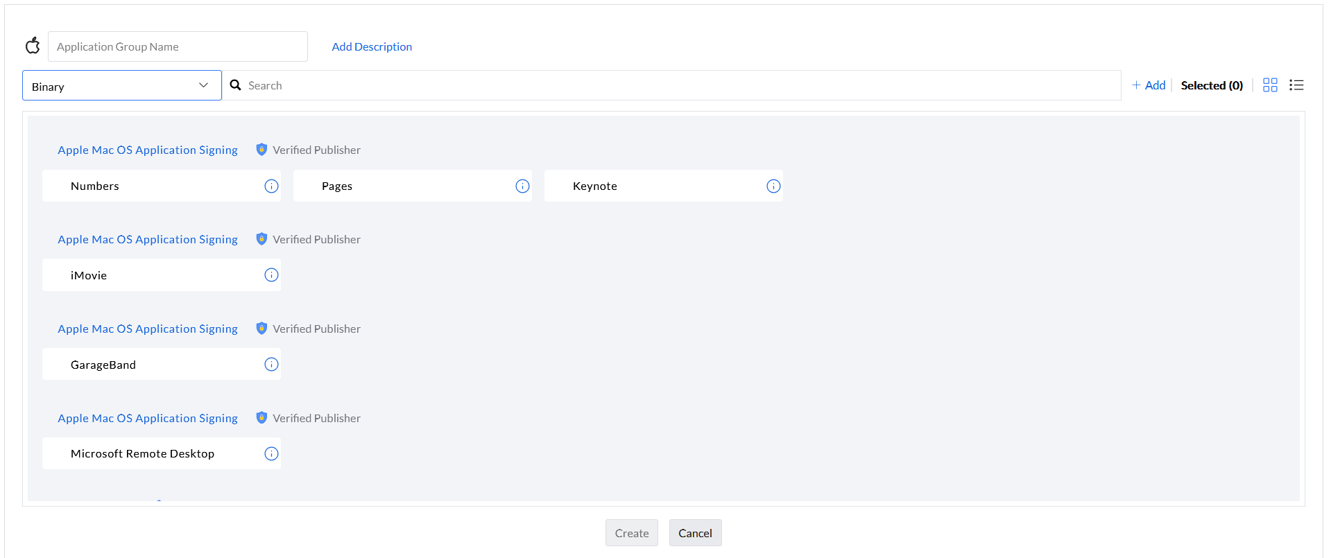Open the info icon for Keynote
The width and height of the screenshot is (1331, 558).
pos(773,186)
